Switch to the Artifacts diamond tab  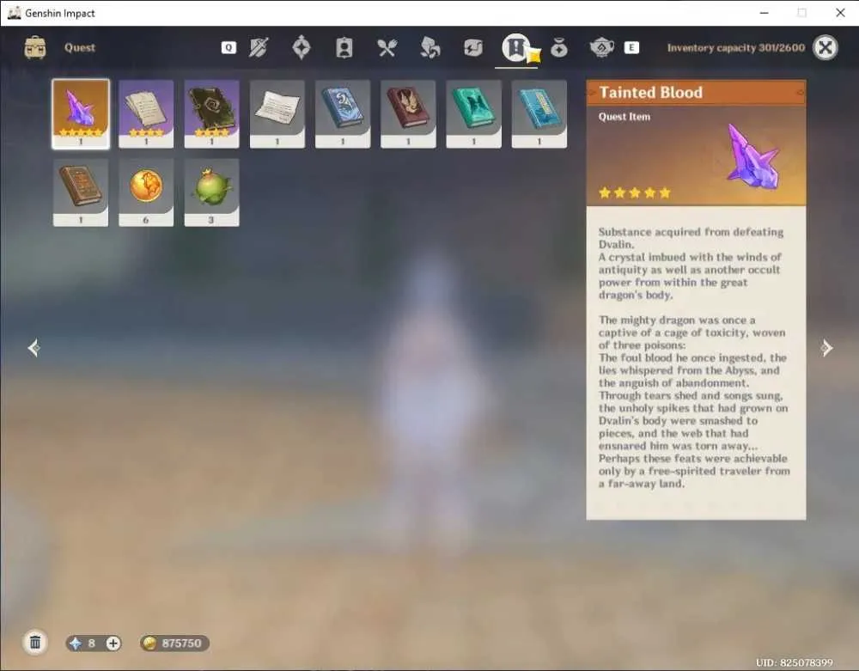tap(302, 47)
